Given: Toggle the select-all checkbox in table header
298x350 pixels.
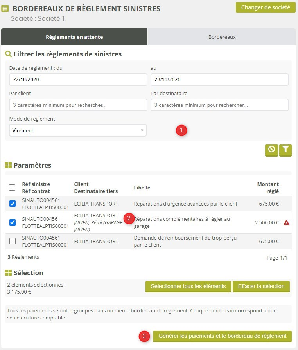Looking at the screenshot, I should (12, 188).
